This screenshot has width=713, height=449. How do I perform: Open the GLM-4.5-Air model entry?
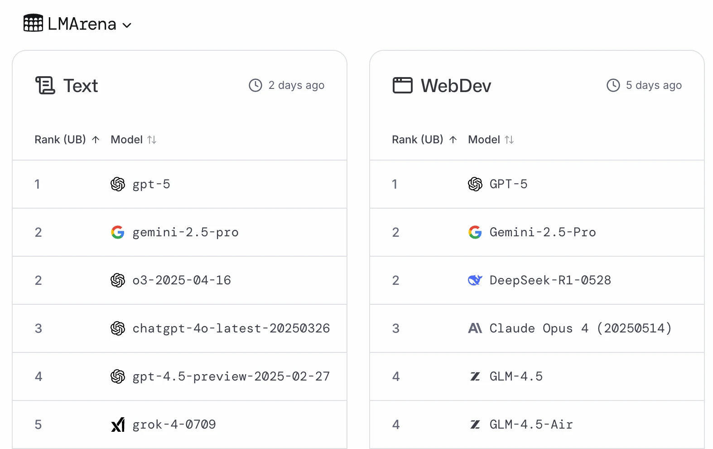tap(531, 425)
